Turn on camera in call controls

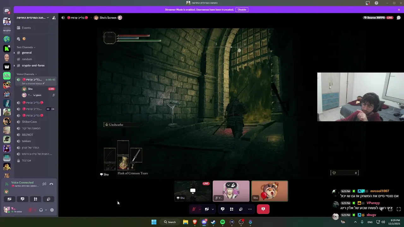click(207, 209)
